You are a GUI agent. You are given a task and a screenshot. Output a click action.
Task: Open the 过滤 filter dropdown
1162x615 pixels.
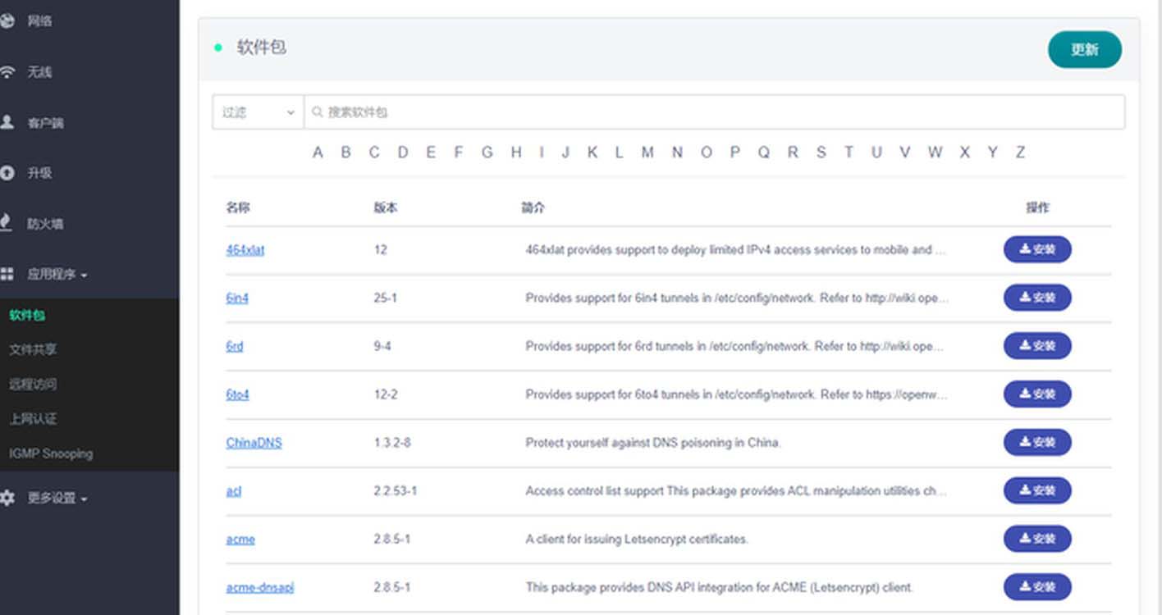258,112
